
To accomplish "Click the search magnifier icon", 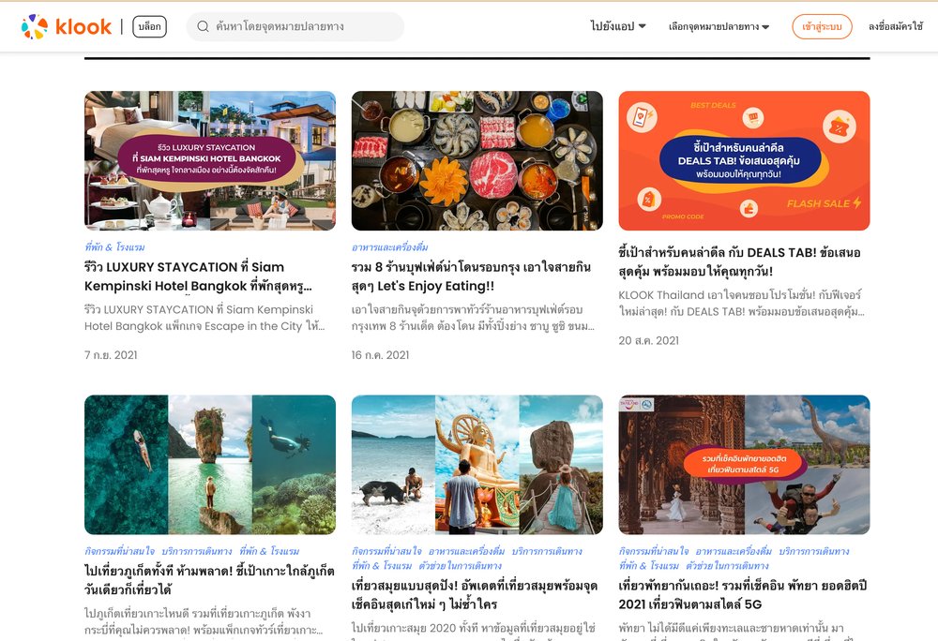I will coord(203,26).
